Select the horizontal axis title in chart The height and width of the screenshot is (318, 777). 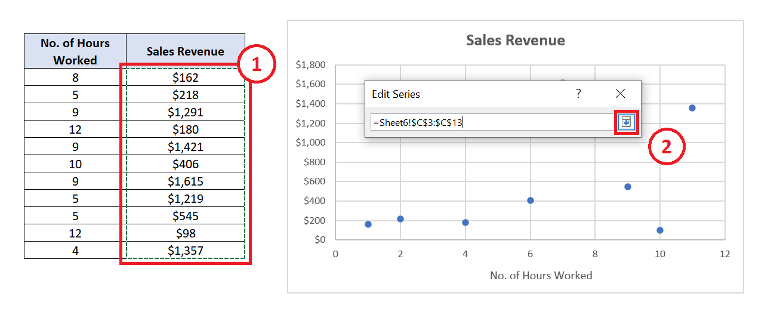[541, 276]
